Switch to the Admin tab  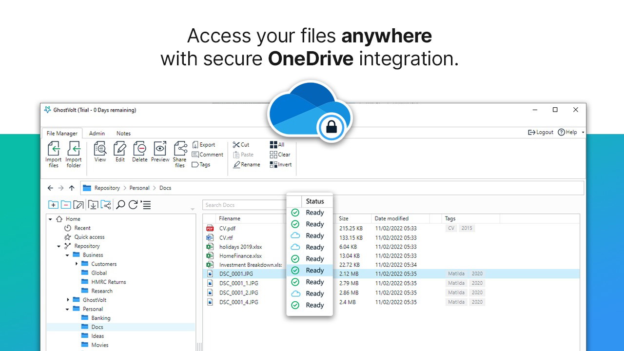tap(97, 133)
